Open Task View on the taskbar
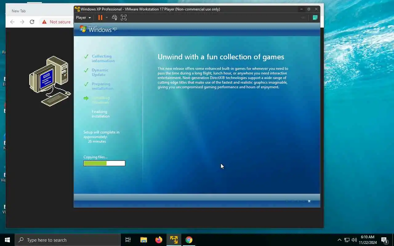This screenshot has height=246, width=394. [128, 240]
